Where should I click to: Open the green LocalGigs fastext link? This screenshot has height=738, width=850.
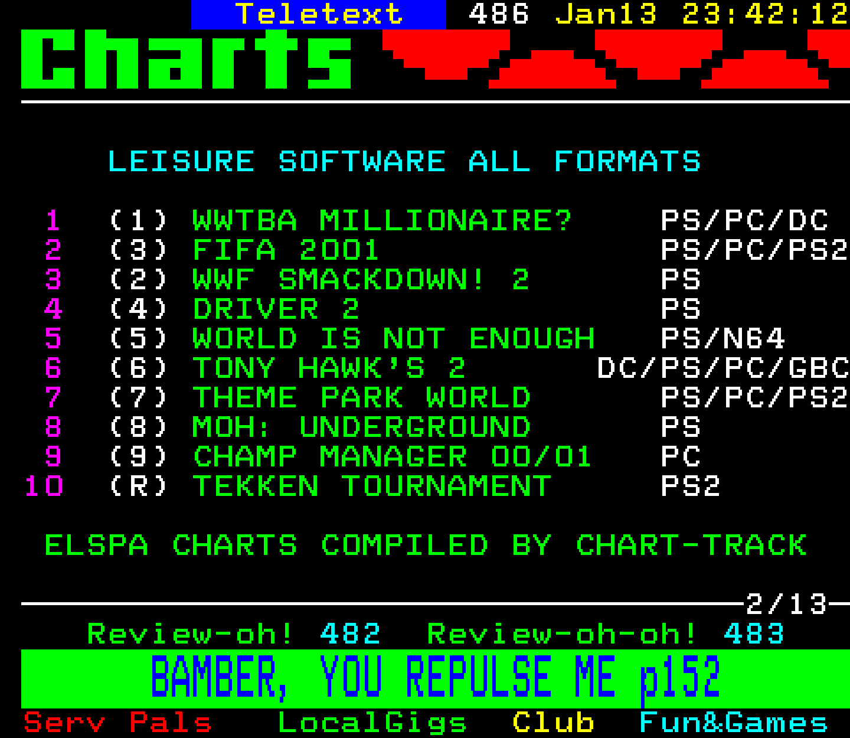pyautogui.click(x=372, y=724)
